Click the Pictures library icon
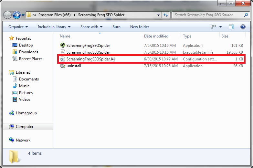 click(15, 93)
